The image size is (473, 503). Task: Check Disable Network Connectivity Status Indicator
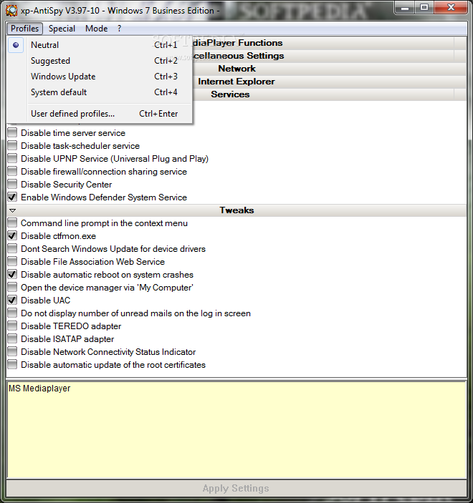(x=12, y=351)
